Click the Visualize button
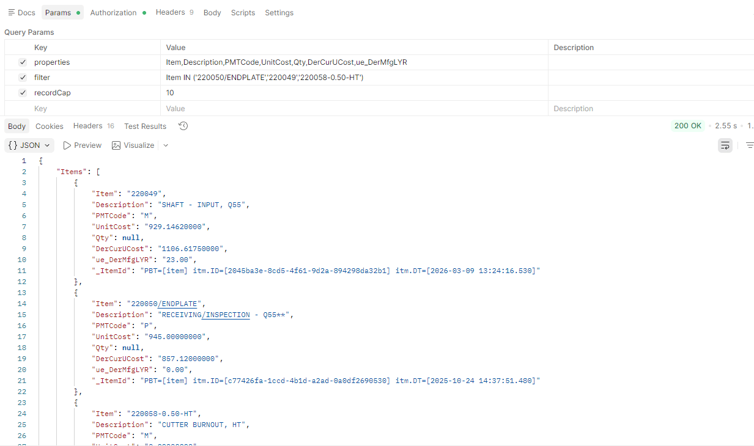The width and height of the screenshot is (754, 446). click(133, 145)
